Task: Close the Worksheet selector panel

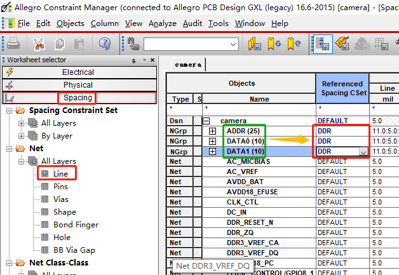Action: (x=152, y=60)
